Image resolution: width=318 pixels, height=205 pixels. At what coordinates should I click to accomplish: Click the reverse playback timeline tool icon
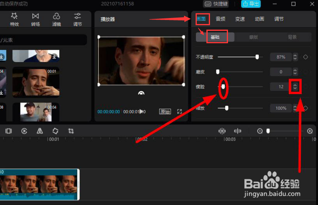(x=24, y=131)
